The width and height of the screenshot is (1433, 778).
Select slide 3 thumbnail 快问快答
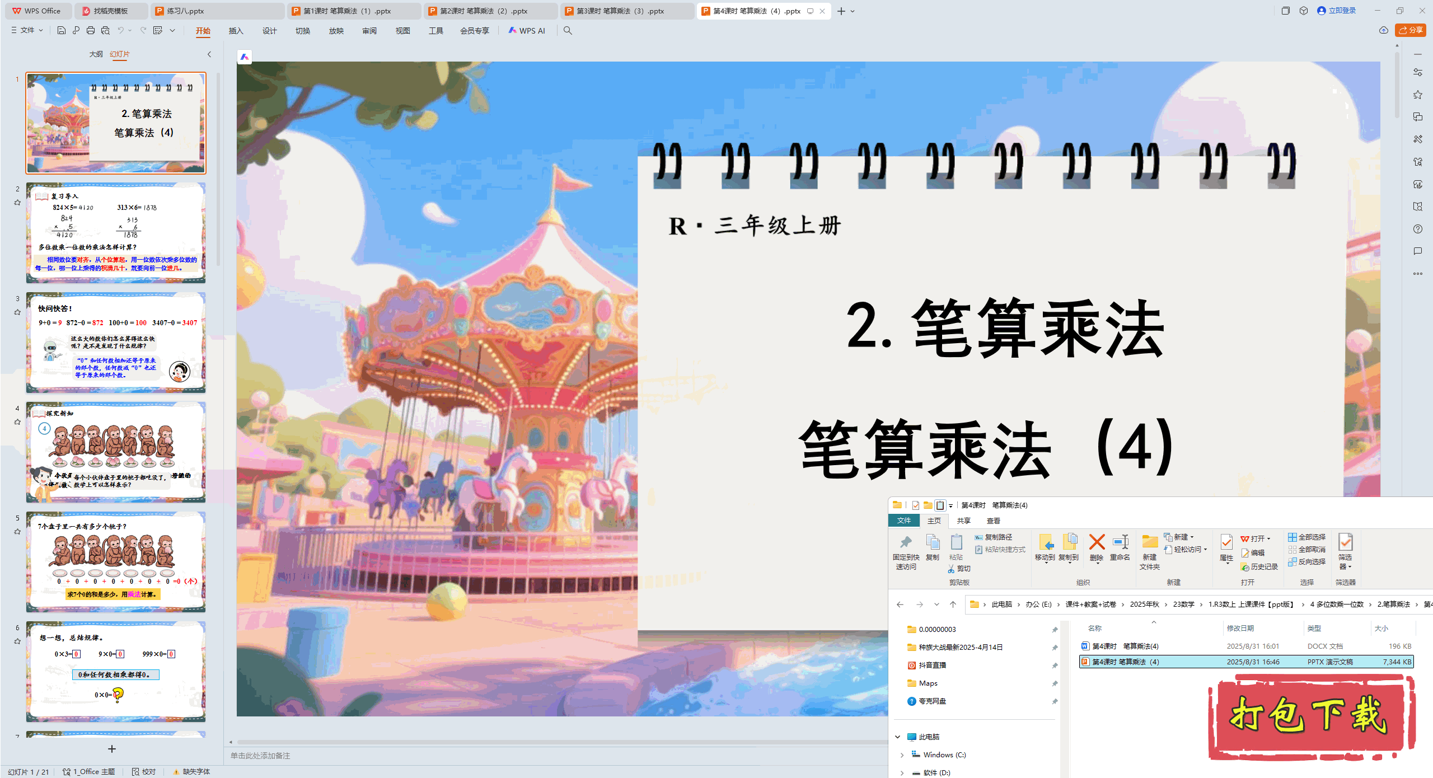[116, 342]
